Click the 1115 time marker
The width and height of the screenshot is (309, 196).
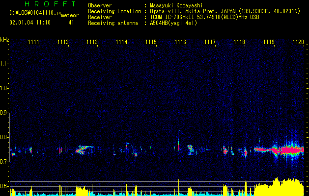click(x=151, y=42)
